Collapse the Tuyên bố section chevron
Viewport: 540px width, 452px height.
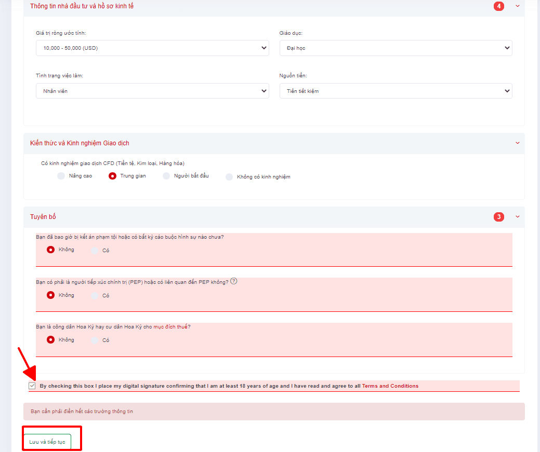tap(517, 216)
